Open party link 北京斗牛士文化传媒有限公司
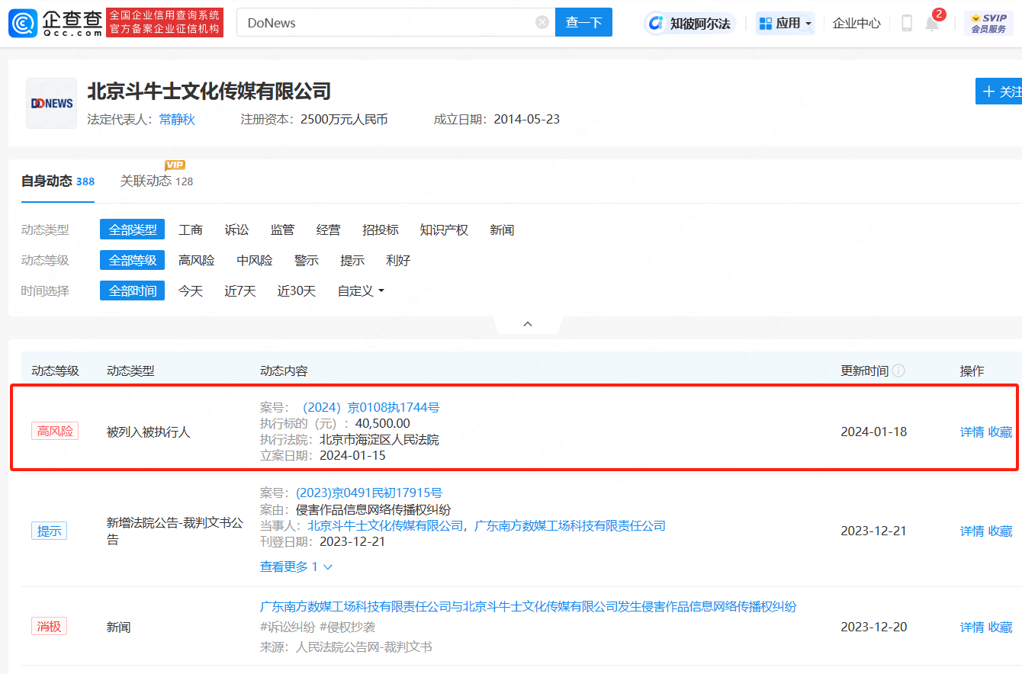1022x674 pixels. point(385,525)
